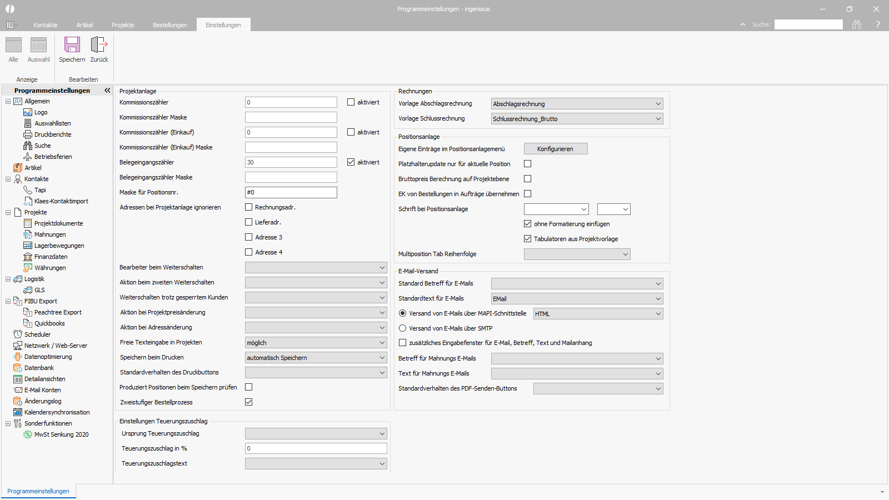This screenshot has height=500, width=889.
Task: Click the Speichern save icon
Action: [72, 44]
